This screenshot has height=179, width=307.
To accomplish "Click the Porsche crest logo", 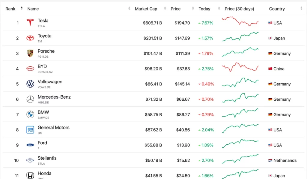I will 30,53.
